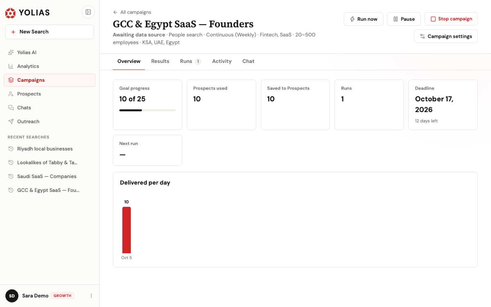This screenshot has height=307, width=491.
Task: Click the Prospects used card
Action: [221, 105]
